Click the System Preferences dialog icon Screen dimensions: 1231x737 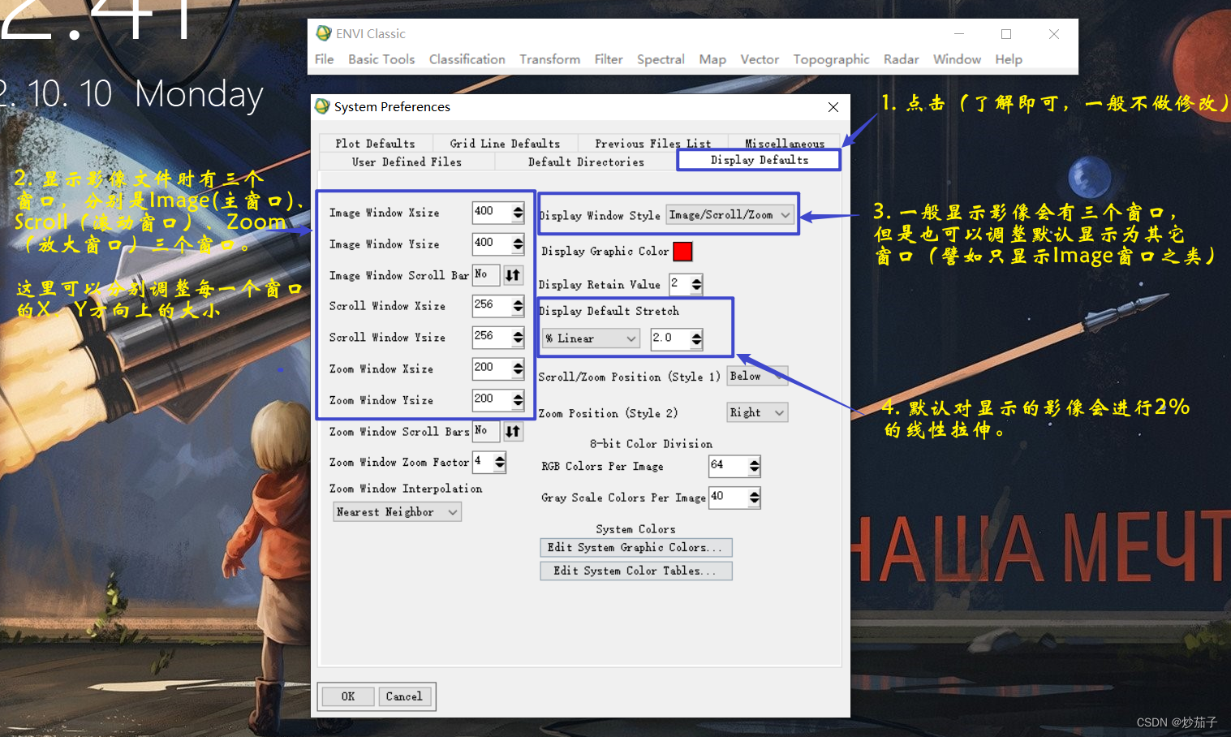pyautogui.click(x=322, y=106)
